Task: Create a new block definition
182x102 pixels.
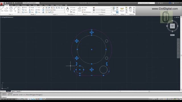Action: click(x=84, y=8)
